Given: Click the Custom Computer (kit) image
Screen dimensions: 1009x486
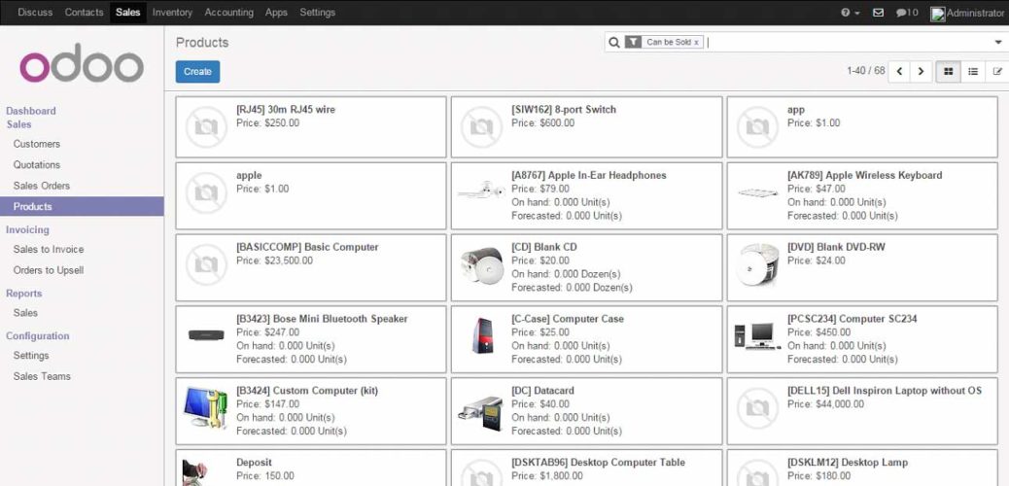Looking at the screenshot, I should (x=205, y=407).
